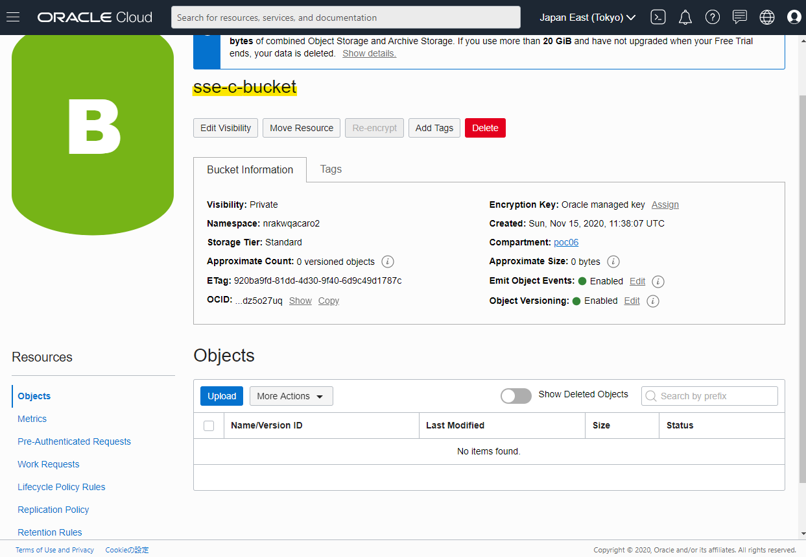Click the Add Tags button
Screen dimensions: 806x557
coord(434,128)
